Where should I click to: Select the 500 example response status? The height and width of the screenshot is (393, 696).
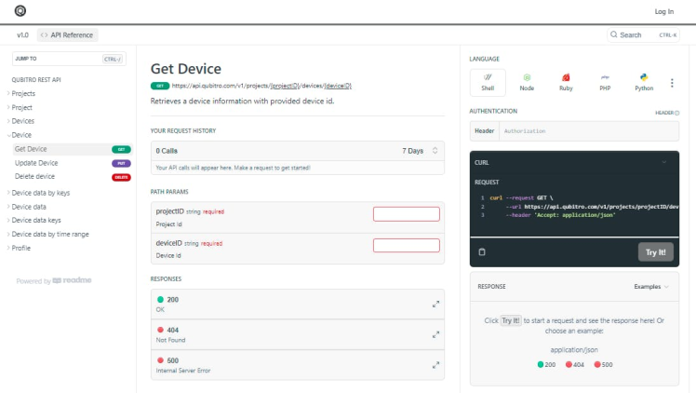point(603,364)
